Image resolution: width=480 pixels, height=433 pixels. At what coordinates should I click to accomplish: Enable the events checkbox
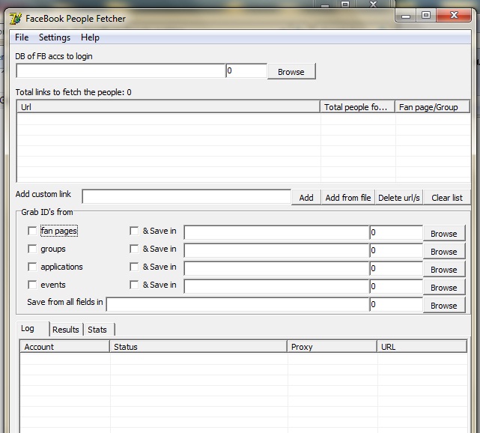pyautogui.click(x=32, y=285)
